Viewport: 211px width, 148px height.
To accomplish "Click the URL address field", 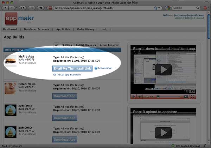I will pos(104,8).
